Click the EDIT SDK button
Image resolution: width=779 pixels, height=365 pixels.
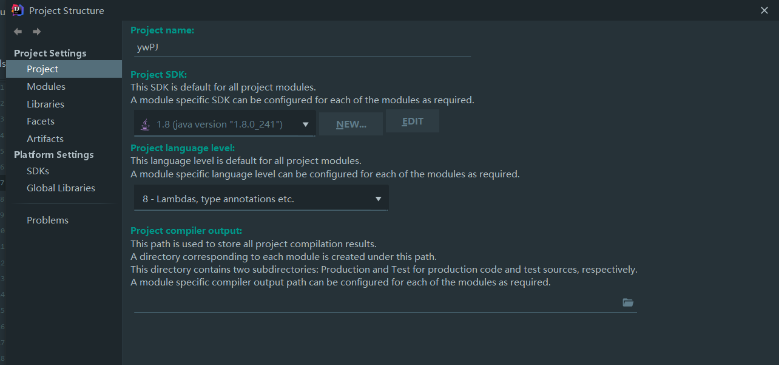point(413,121)
